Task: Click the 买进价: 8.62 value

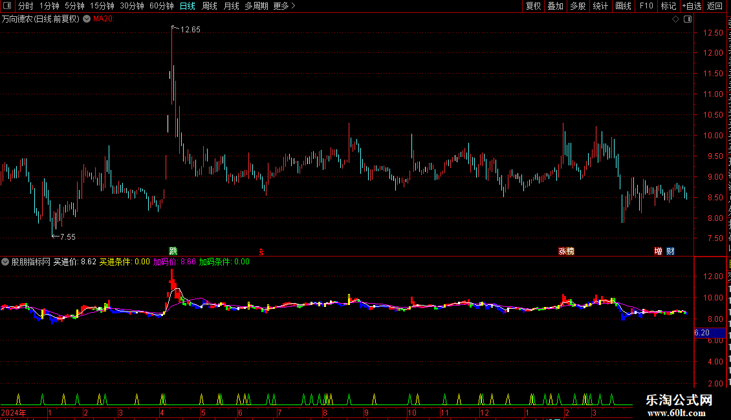Action: point(74,262)
